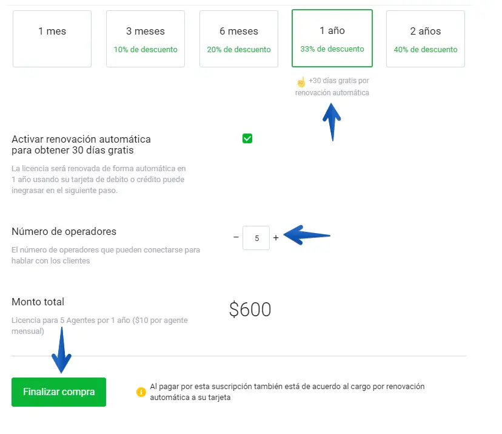Switch to the 2 años plan

426,38
